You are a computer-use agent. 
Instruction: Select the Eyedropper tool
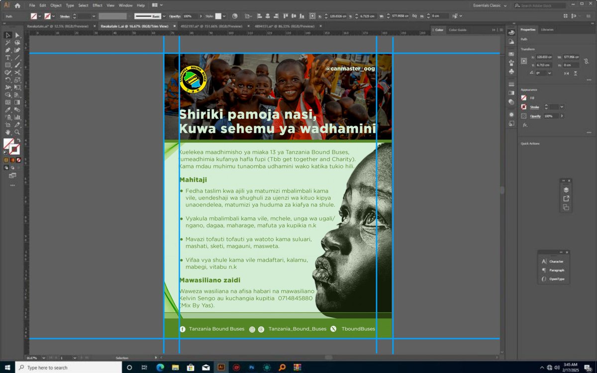pos(8,109)
